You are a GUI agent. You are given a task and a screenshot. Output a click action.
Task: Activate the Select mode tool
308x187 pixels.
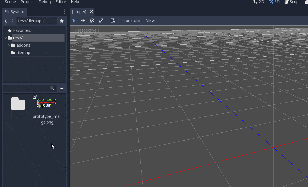coord(74,20)
